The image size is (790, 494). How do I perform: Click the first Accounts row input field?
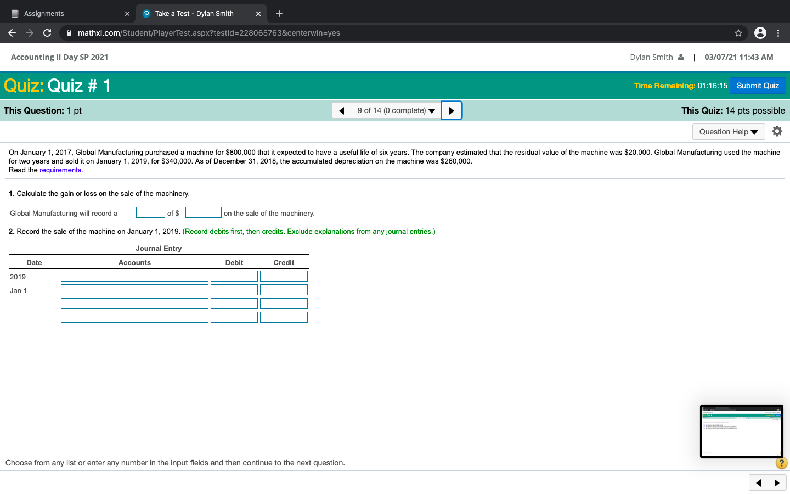[x=134, y=276]
